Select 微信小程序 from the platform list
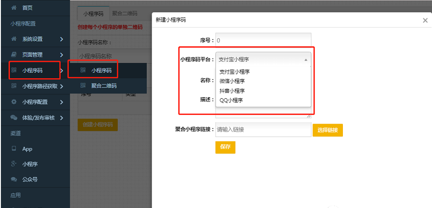Viewport: 432px width, 208px height. [x=232, y=81]
